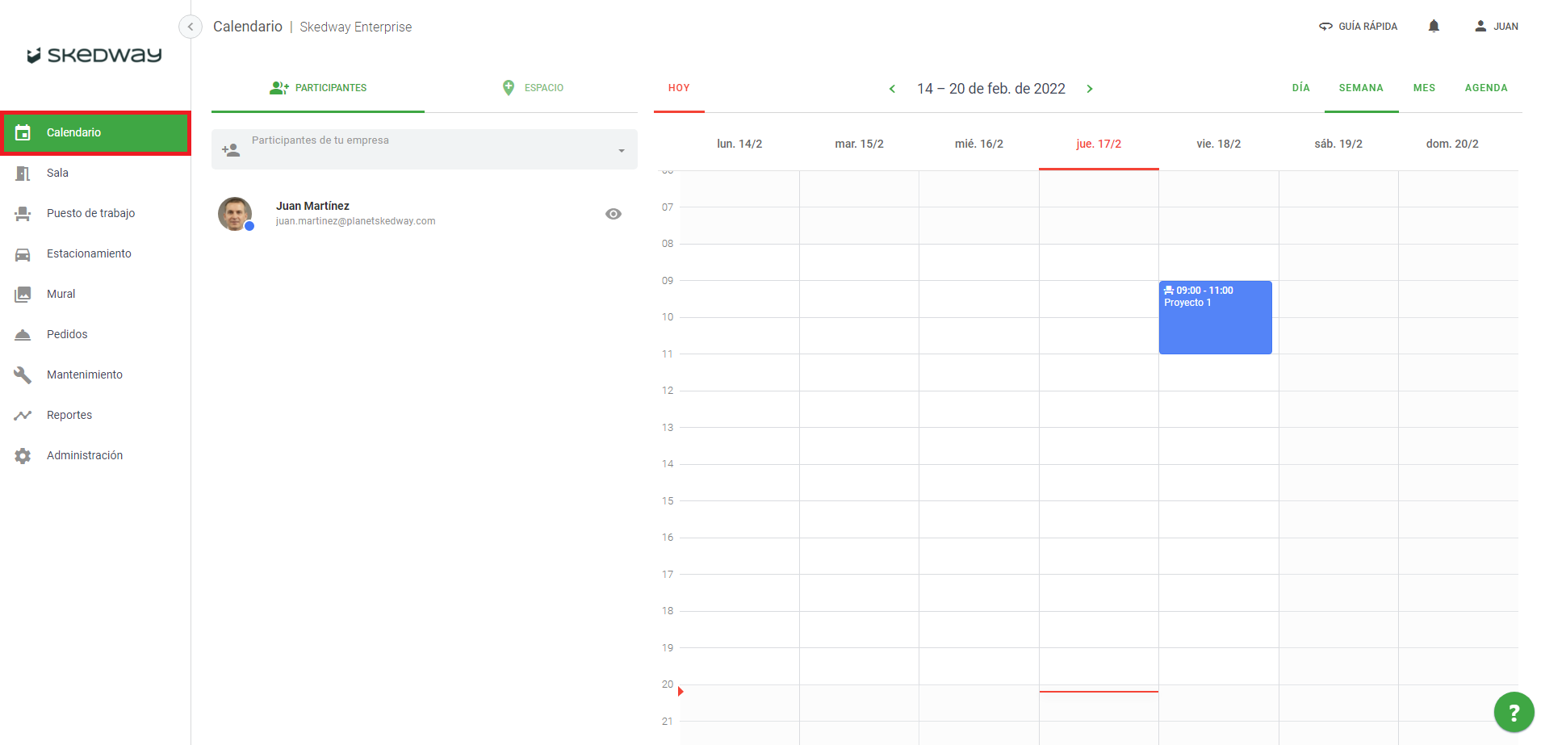The width and height of the screenshot is (1541, 745).
Task: Click the HOY button
Action: tap(679, 88)
